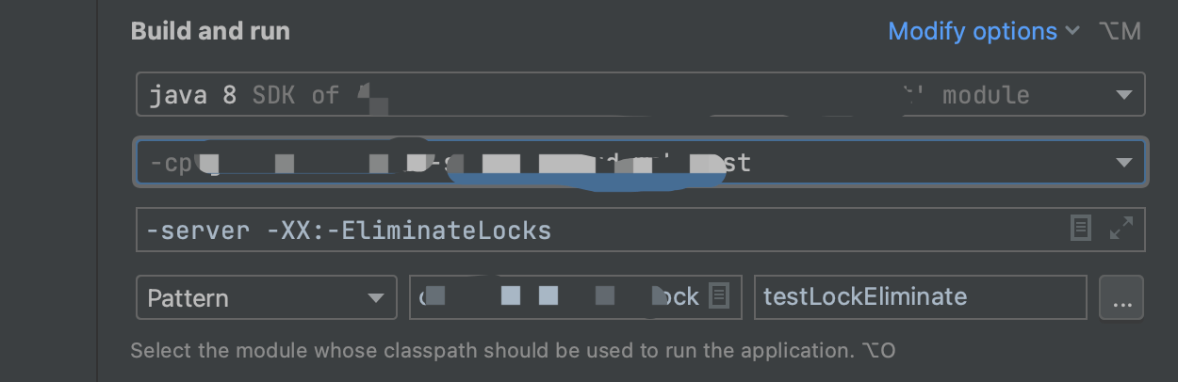Click the ⌥O shortcut hint below

(878, 351)
